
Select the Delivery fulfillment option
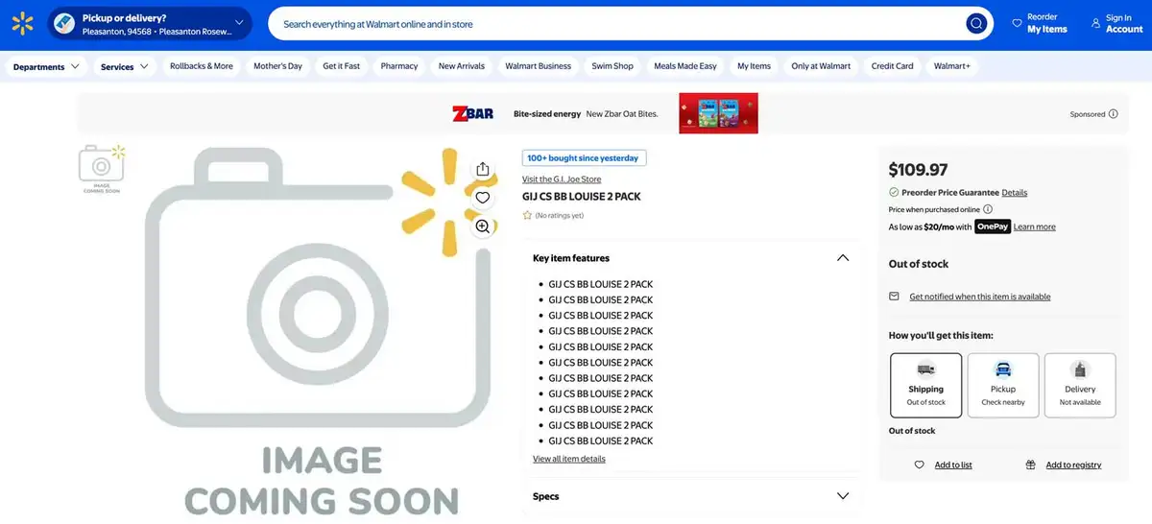click(1080, 385)
